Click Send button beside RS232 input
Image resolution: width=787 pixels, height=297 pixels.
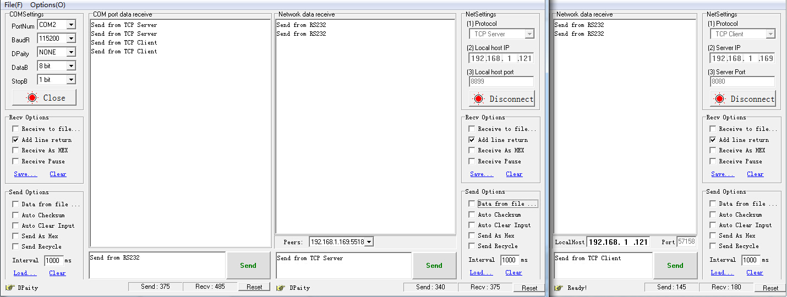pyautogui.click(x=248, y=266)
